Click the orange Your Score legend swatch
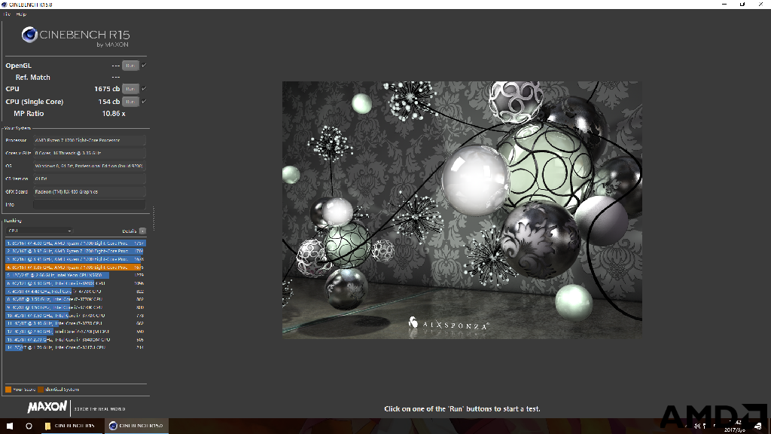Screen dimensions: 771x434 (8, 390)
